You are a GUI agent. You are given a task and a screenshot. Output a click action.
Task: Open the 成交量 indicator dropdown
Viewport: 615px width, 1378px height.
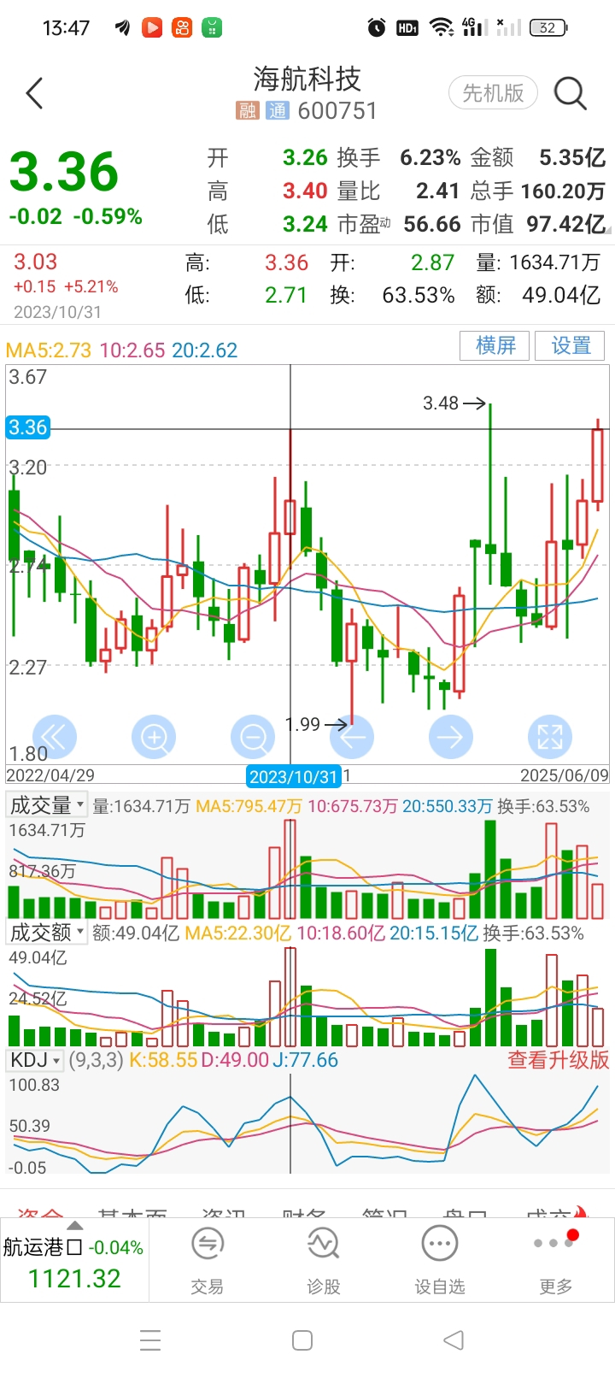coord(47,805)
